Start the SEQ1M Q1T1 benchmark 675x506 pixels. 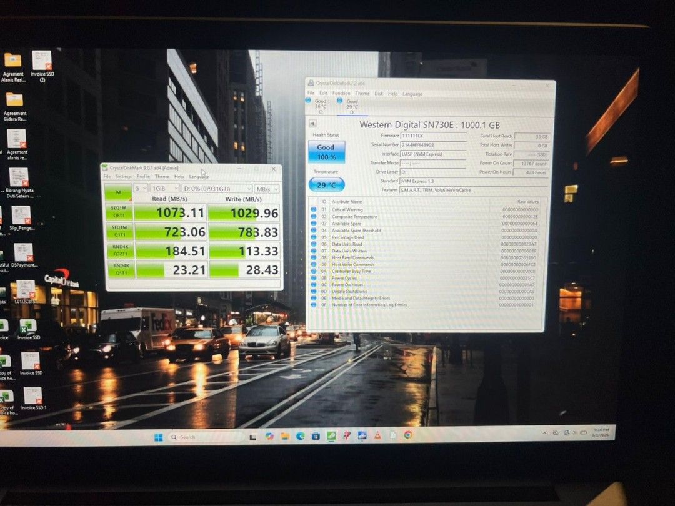click(119, 231)
